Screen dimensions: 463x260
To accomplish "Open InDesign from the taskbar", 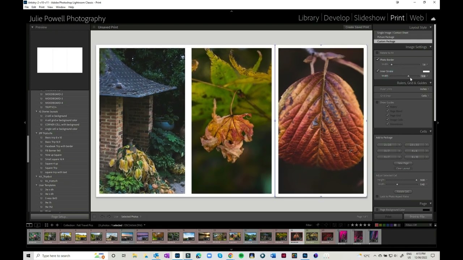I will pos(284,256).
